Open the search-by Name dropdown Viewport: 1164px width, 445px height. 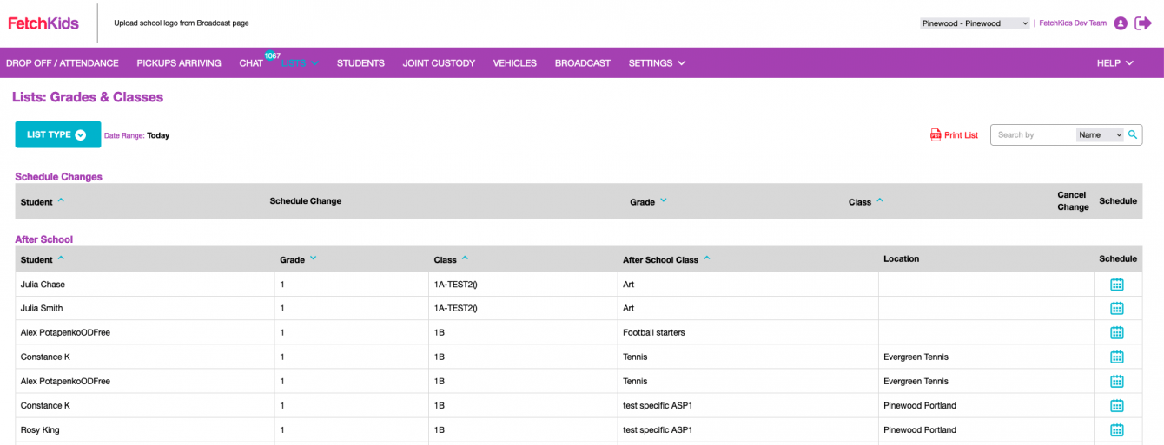tap(1100, 134)
